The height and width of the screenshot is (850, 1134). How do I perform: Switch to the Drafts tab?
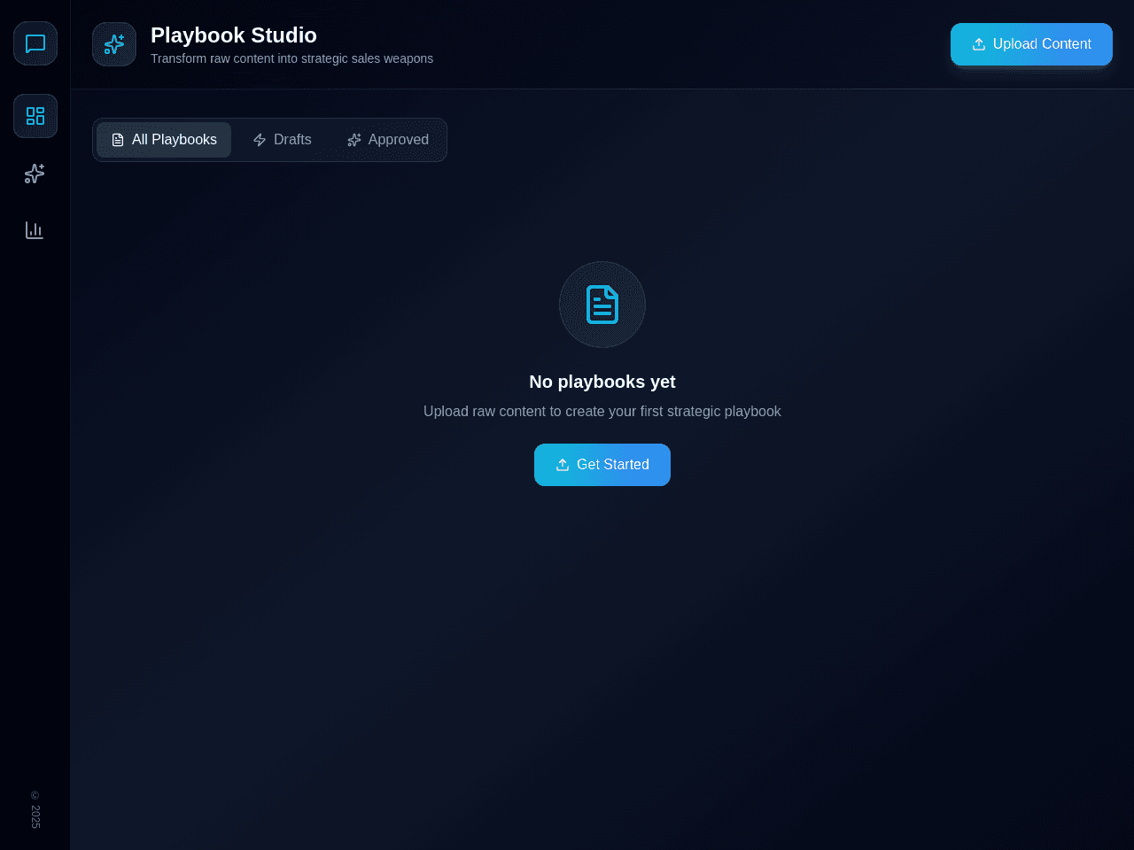pyautogui.click(x=282, y=140)
